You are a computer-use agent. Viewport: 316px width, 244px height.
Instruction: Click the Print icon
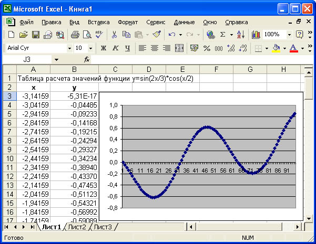point(75,35)
